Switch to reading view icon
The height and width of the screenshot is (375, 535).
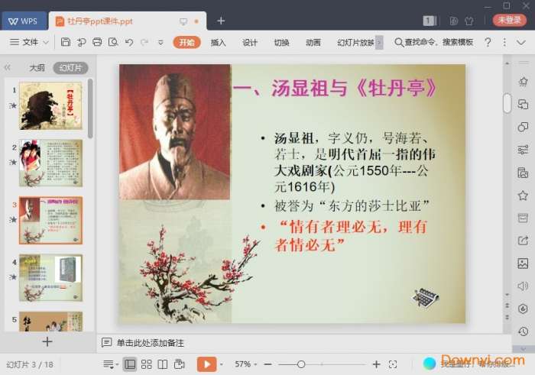[163, 364]
